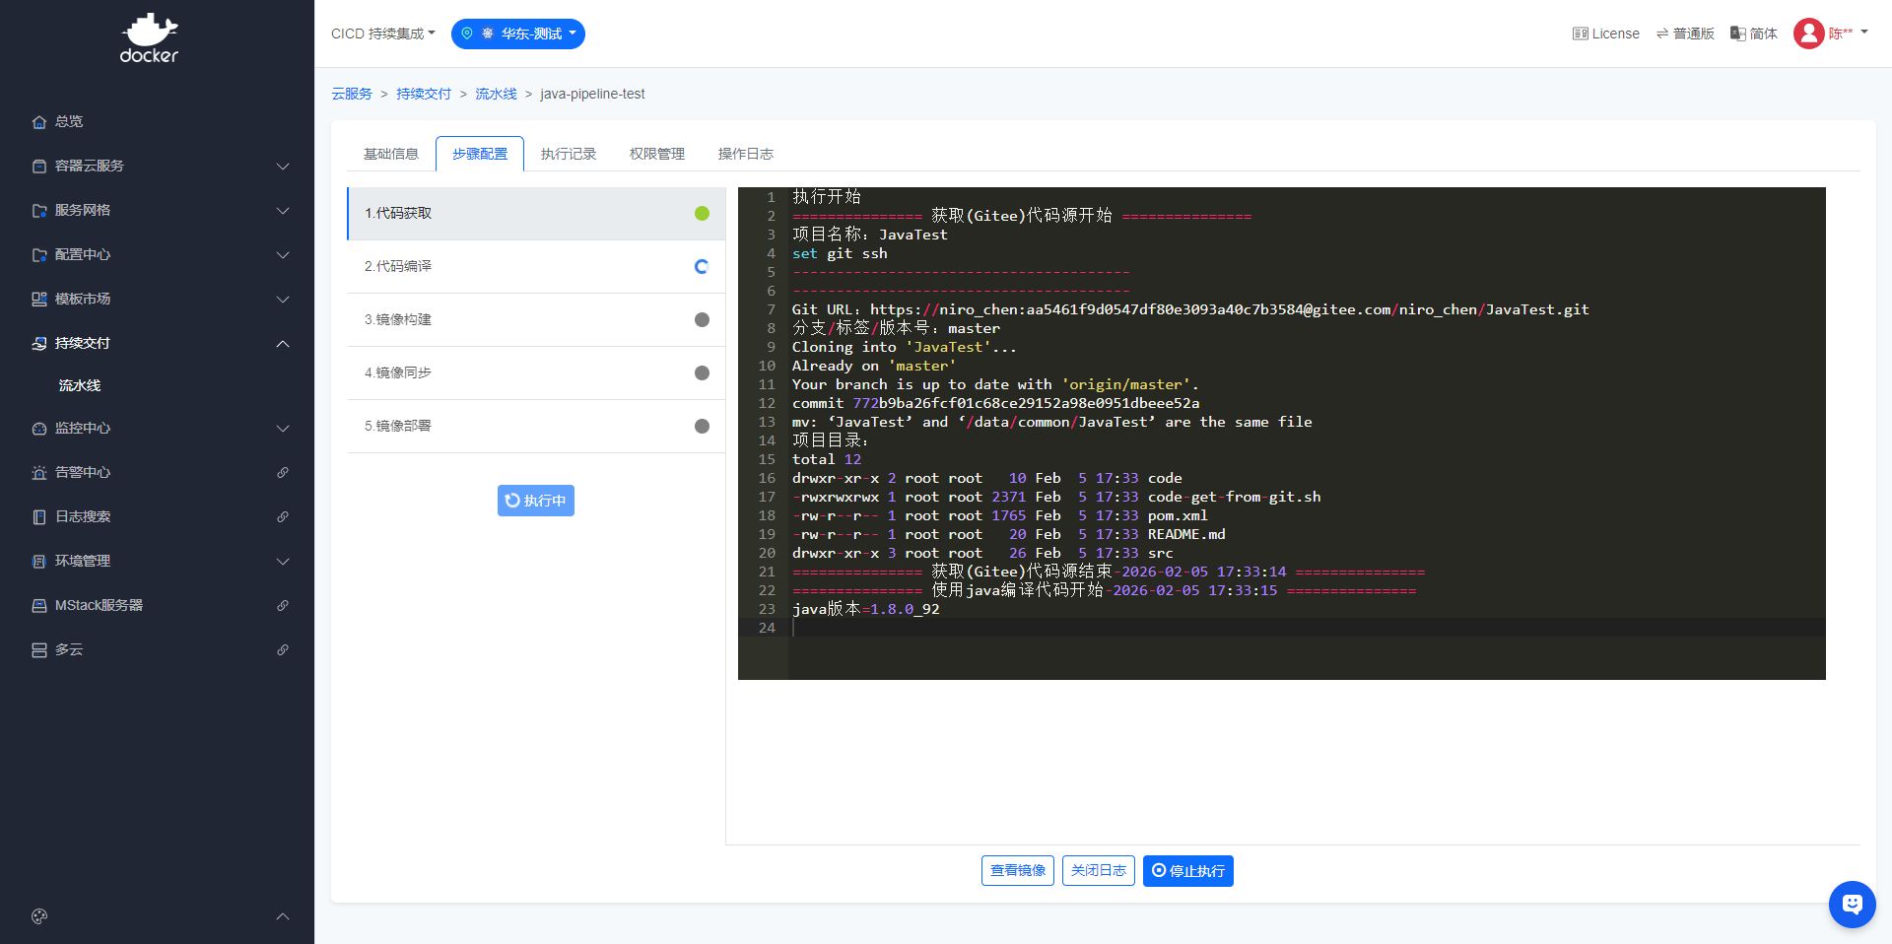Click the Docker logo in sidebar
1892x944 pixels.
[x=149, y=38]
